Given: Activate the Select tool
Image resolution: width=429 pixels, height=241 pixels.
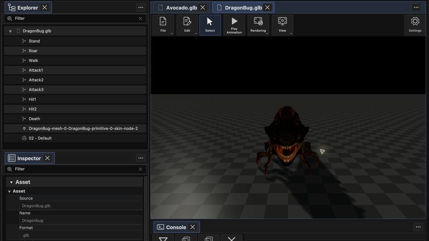Looking at the screenshot, I should (x=210, y=25).
